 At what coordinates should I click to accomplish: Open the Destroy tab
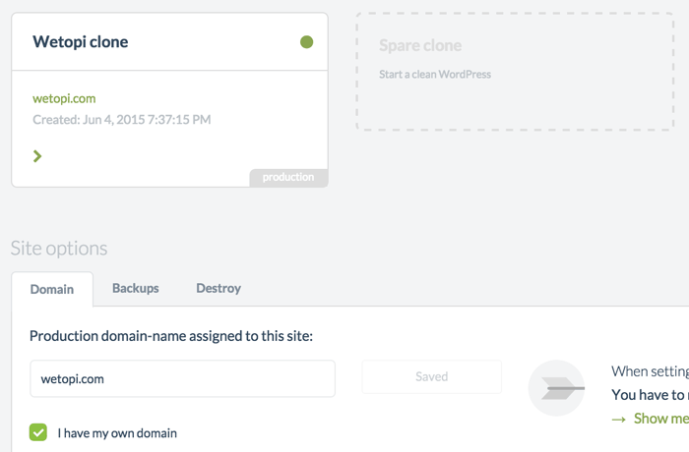click(x=219, y=288)
